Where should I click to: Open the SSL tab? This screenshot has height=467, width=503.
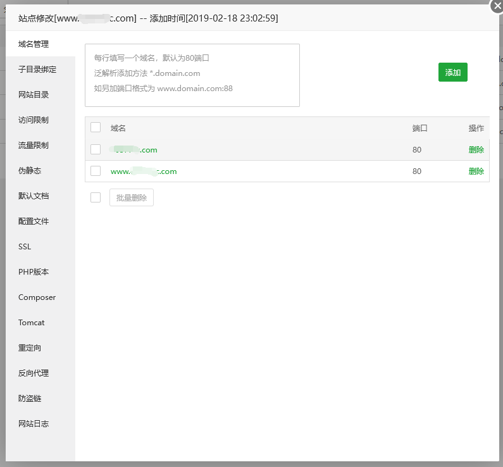tap(25, 247)
